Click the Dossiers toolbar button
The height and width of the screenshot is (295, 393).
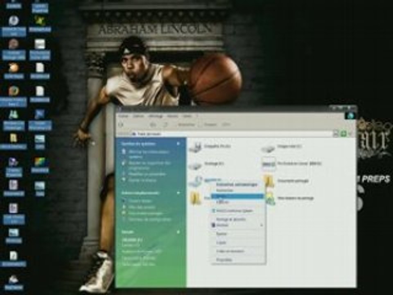210,125
